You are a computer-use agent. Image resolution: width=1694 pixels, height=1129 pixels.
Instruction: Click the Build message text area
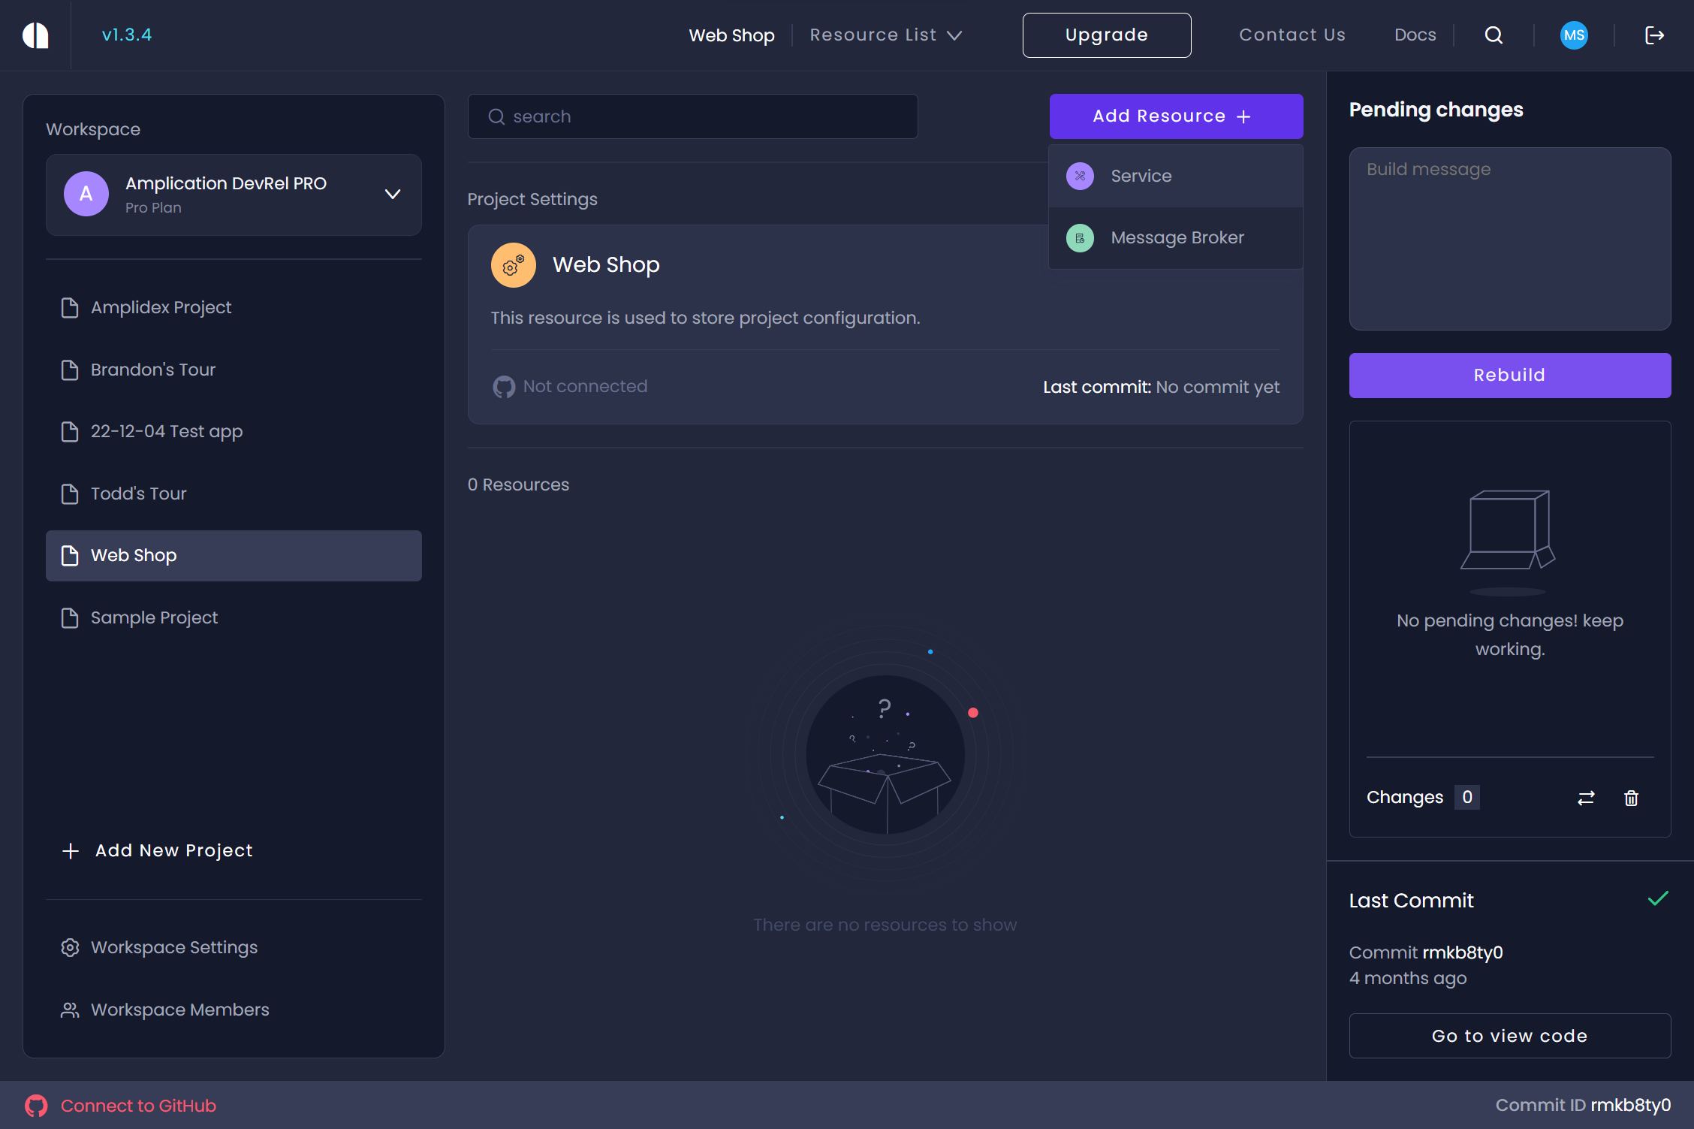1509,239
